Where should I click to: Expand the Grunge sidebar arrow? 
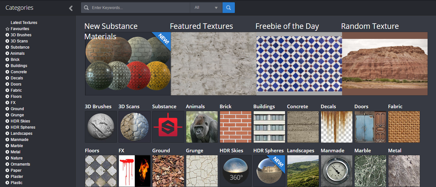click(7, 115)
